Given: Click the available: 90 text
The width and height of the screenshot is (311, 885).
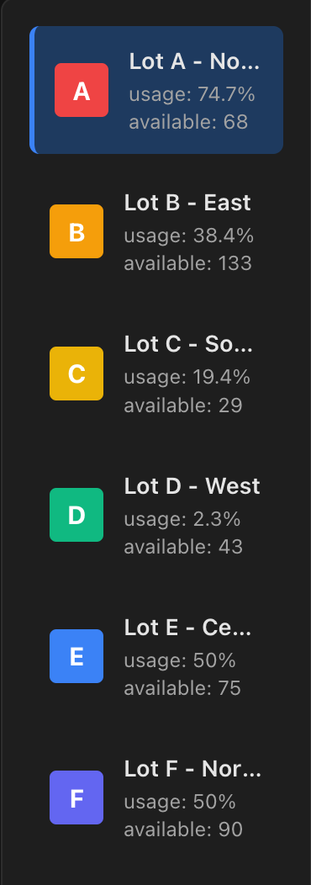Looking at the screenshot, I should [183, 829].
